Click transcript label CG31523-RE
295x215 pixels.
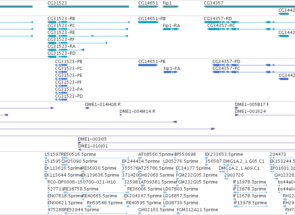coord(61,33)
